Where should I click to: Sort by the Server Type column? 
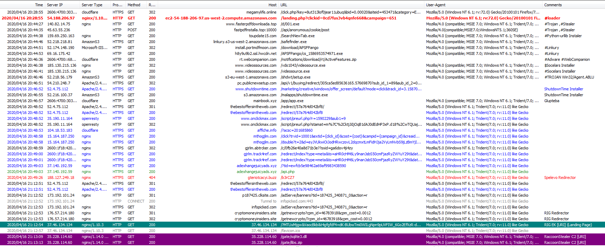[92, 5]
